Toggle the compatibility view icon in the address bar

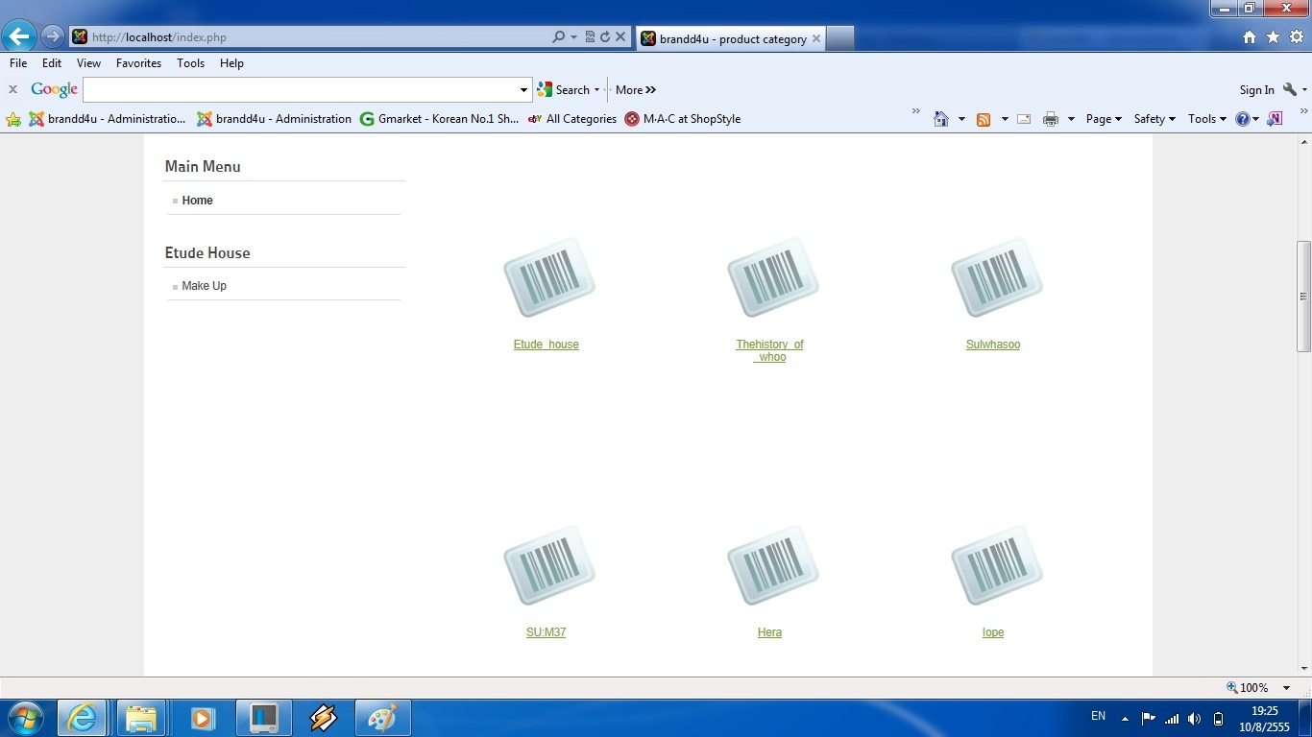[x=590, y=36]
